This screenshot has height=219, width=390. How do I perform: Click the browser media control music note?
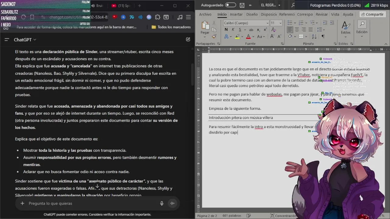click(x=180, y=17)
